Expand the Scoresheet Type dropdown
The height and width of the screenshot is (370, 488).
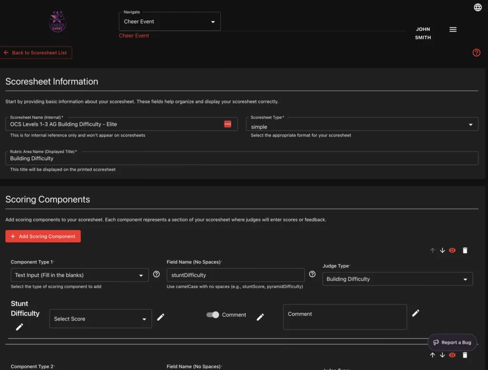[362, 125]
